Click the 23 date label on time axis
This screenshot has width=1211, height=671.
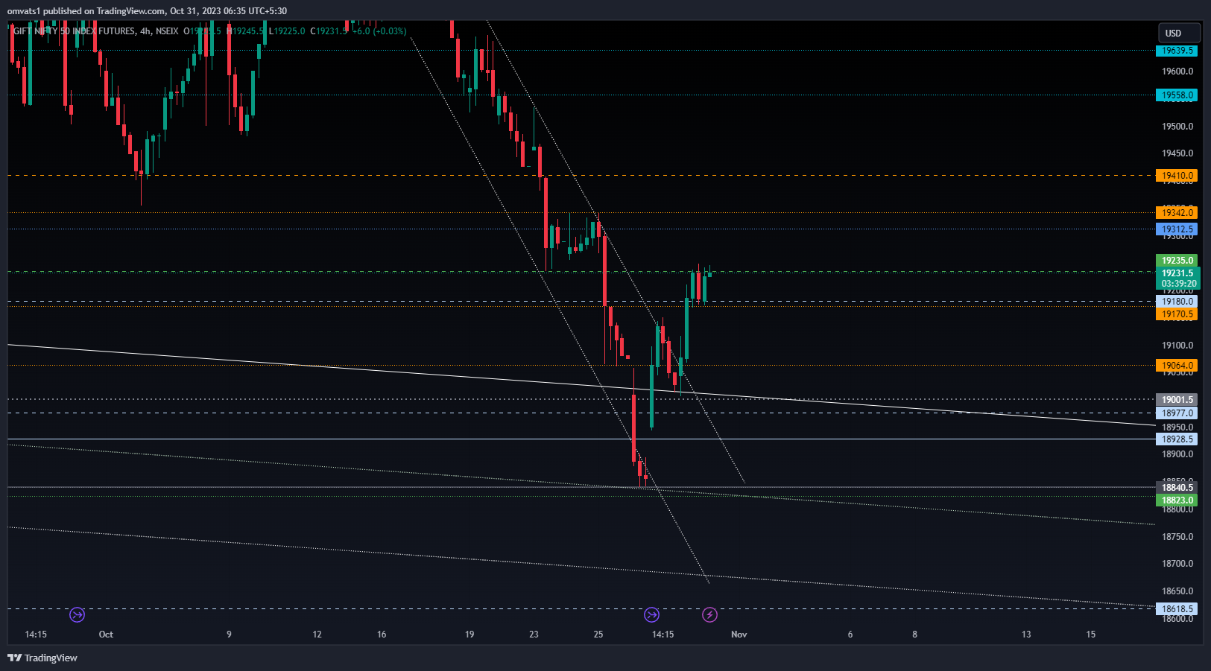click(x=534, y=635)
